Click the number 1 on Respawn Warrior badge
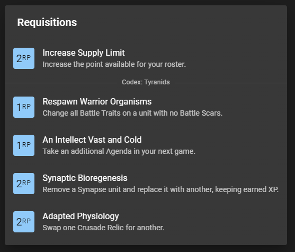The image size is (295, 252). [19, 108]
